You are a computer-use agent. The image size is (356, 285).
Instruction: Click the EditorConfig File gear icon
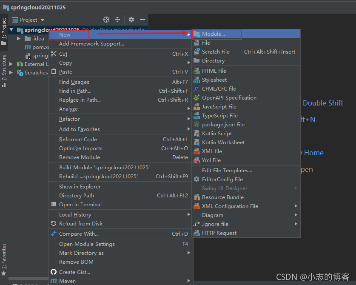(x=197, y=179)
